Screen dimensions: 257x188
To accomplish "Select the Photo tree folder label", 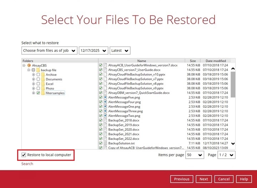I will 50,88.
